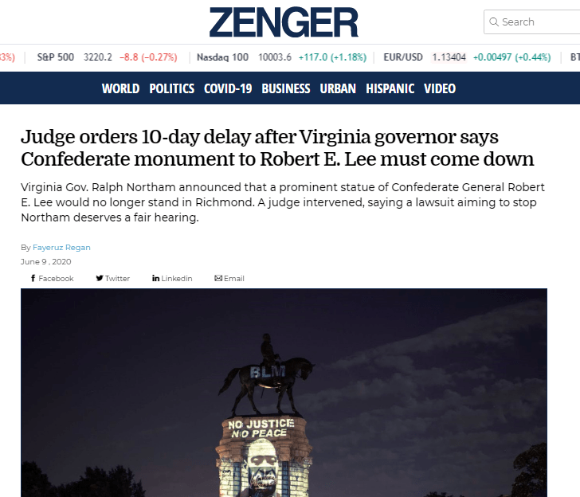Share article via Facebook icon
Image resolution: width=580 pixels, height=497 pixels.
point(33,278)
